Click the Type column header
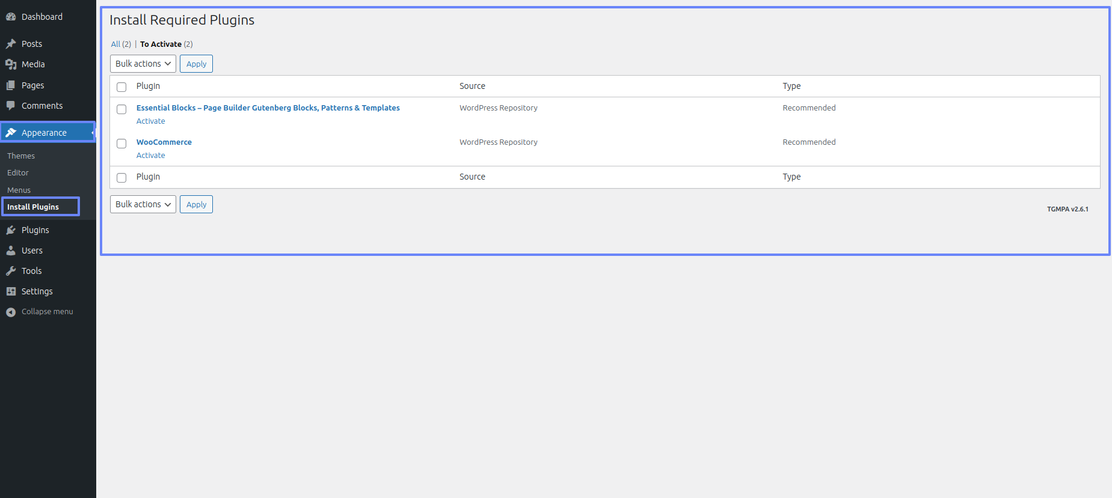Image resolution: width=1112 pixels, height=498 pixels. 791,86
